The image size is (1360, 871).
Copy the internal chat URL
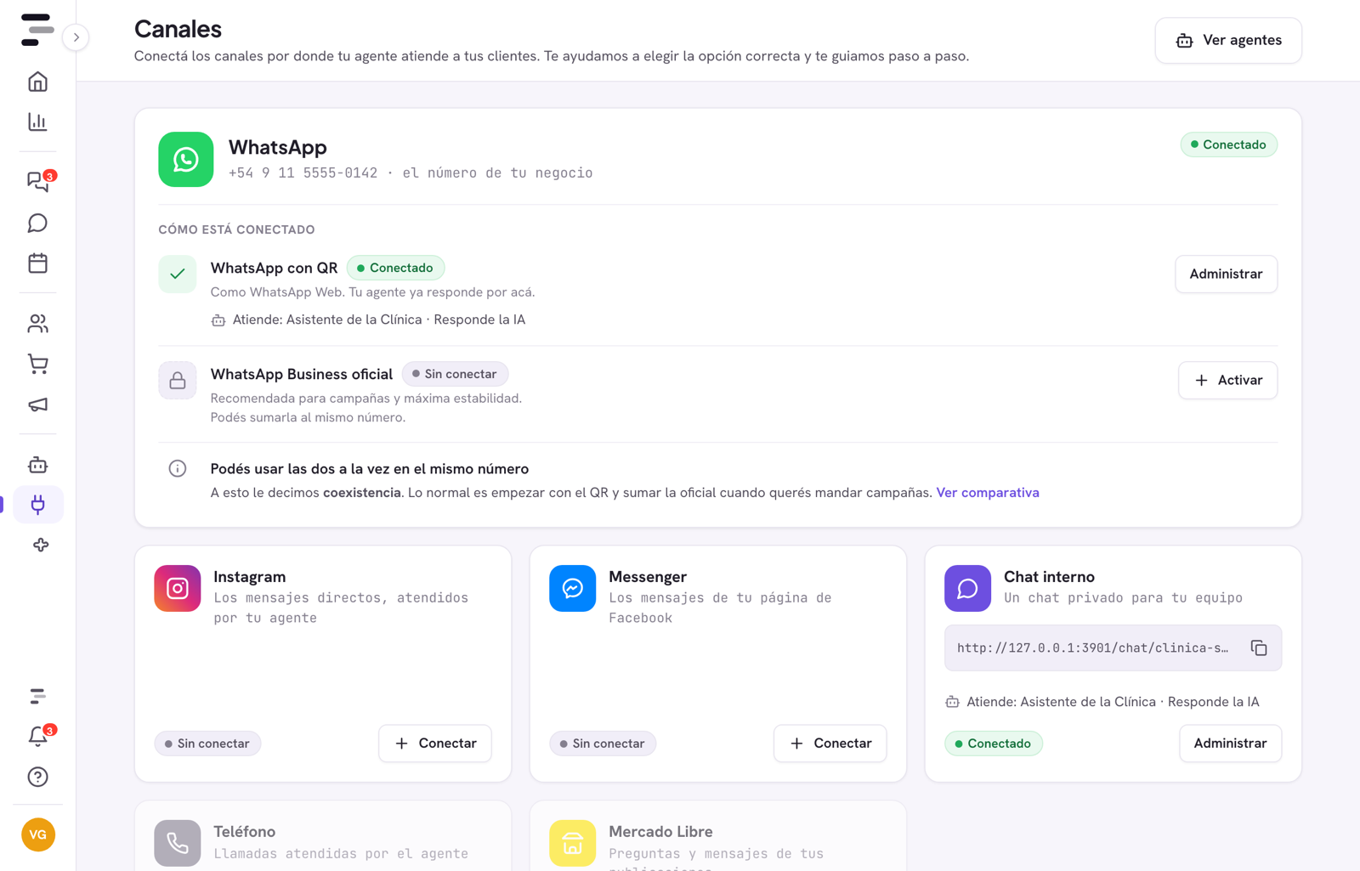click(1259, 648)
